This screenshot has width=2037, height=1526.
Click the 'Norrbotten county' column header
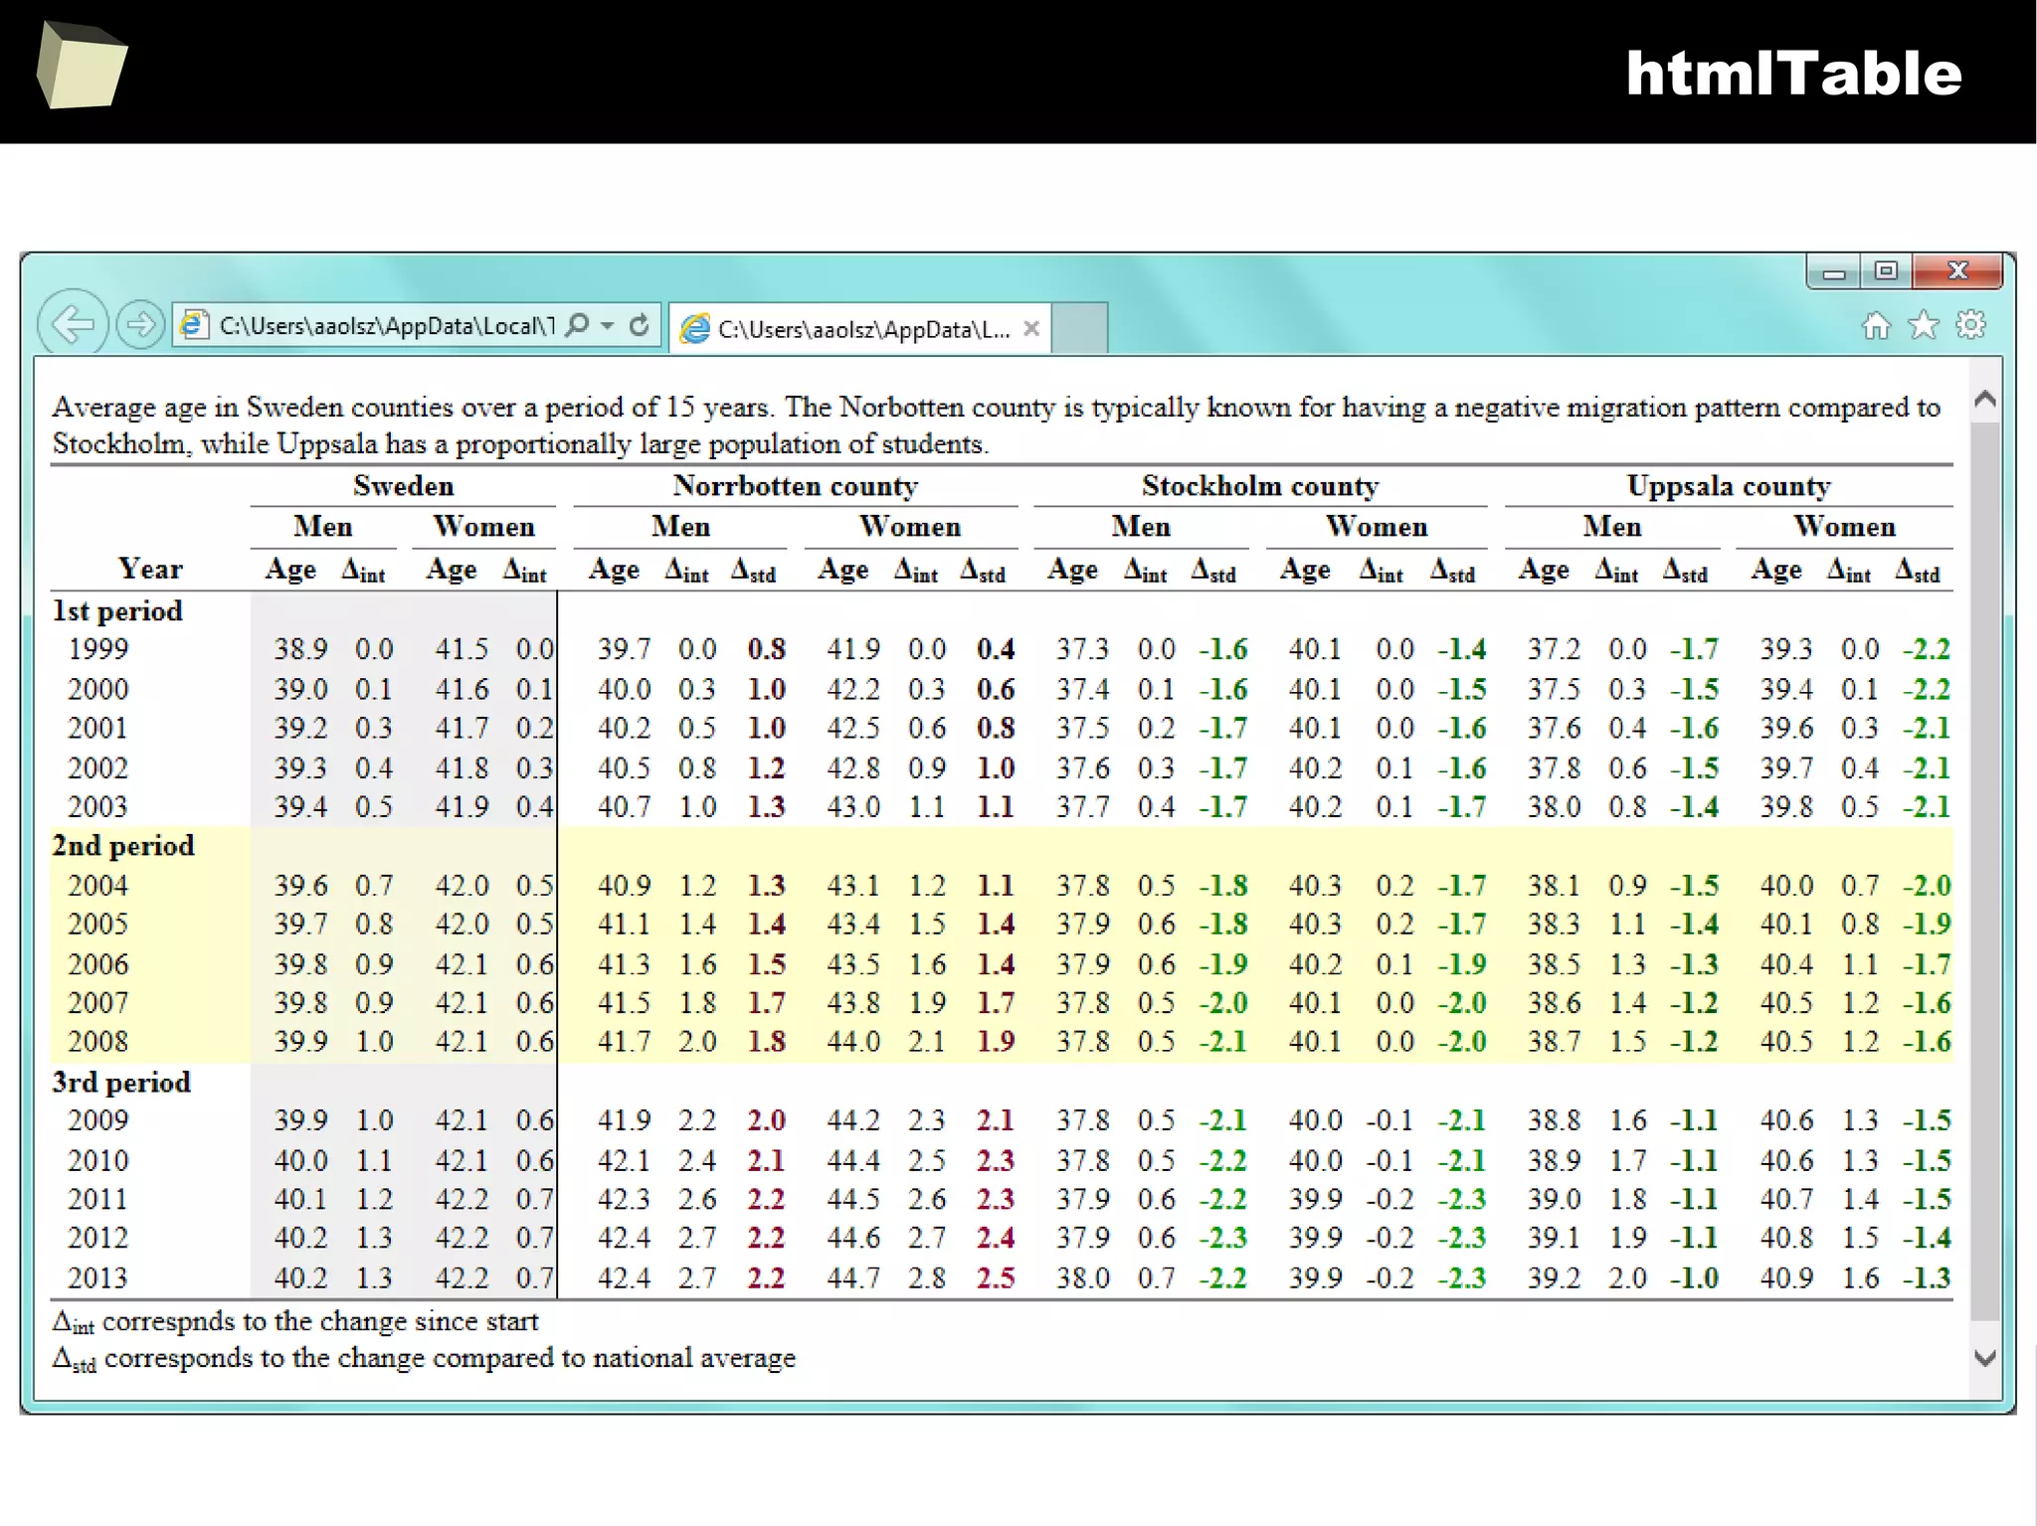click(x=795, y=486)
